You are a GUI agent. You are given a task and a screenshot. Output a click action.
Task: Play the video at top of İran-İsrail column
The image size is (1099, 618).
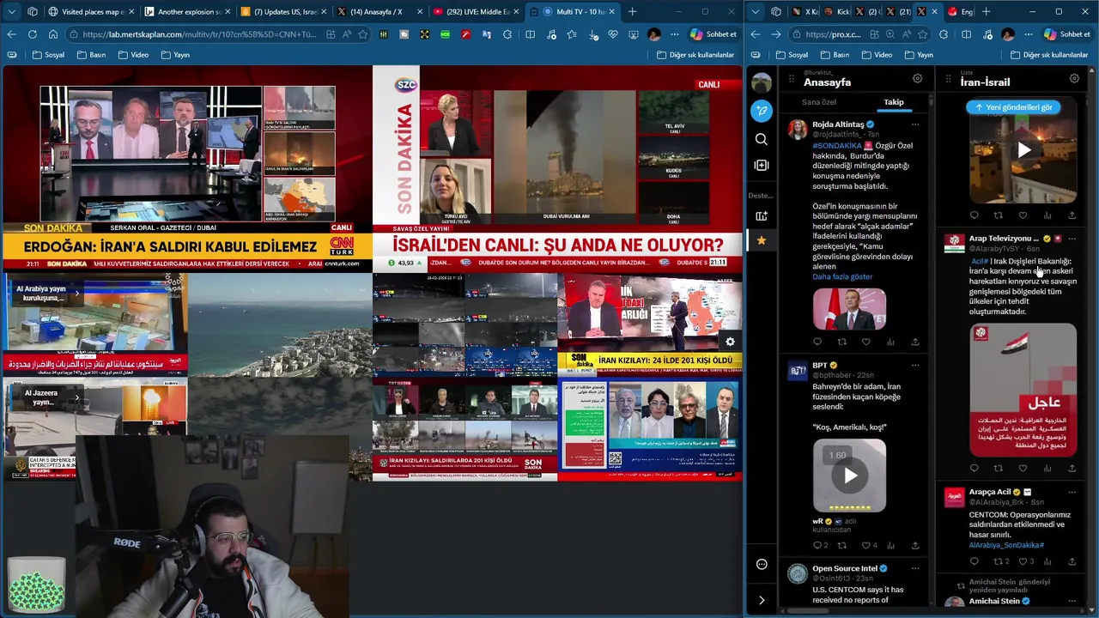[x=1023, y=149]
